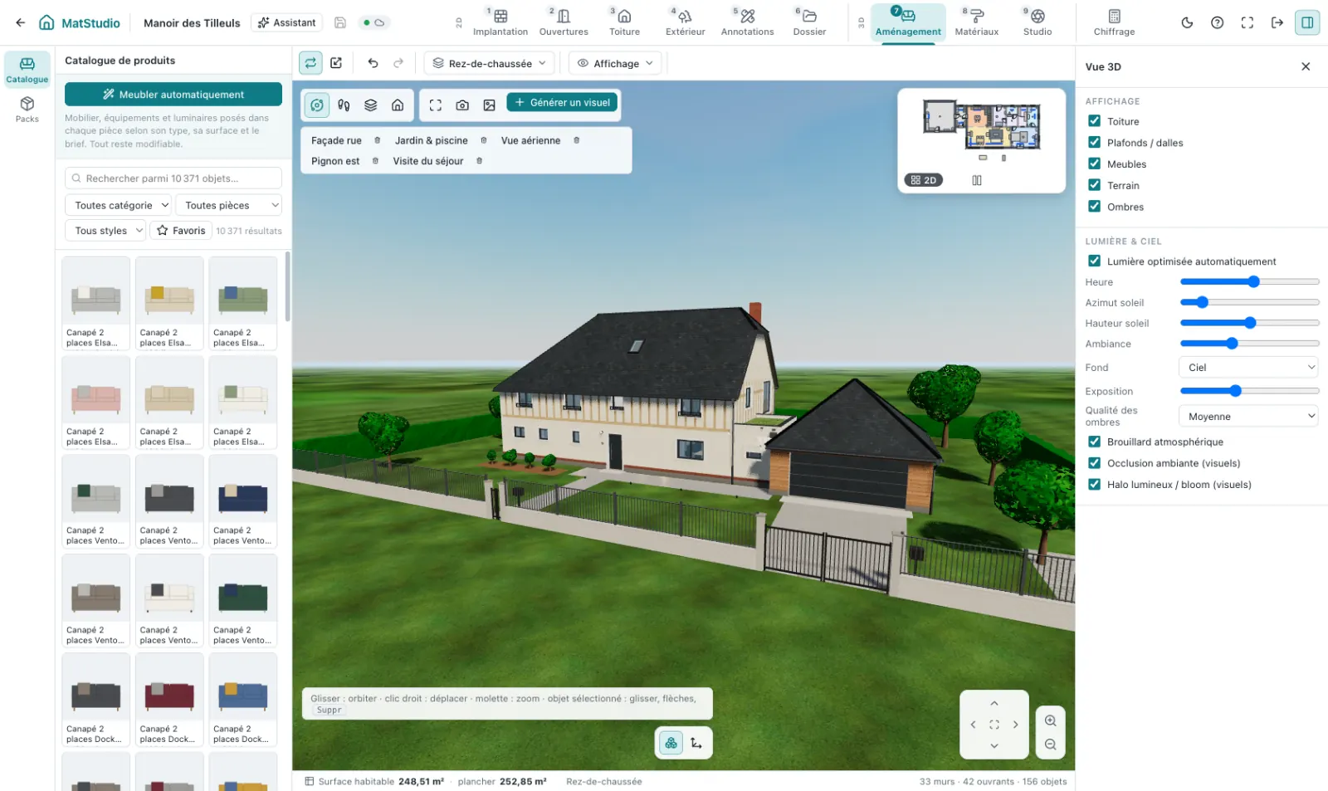Select the axes gizmo tool
Image resolution: width=1328 pixels, height=791 pixels.
click(x=696, y=743)
